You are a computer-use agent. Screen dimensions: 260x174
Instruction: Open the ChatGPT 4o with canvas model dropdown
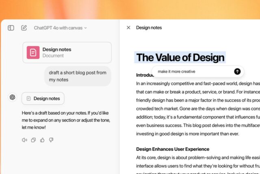tap(60, 28)
